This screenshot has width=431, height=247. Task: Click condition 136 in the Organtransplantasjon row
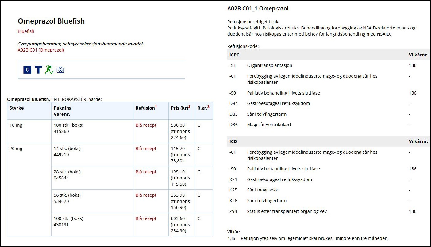[413, 65]
